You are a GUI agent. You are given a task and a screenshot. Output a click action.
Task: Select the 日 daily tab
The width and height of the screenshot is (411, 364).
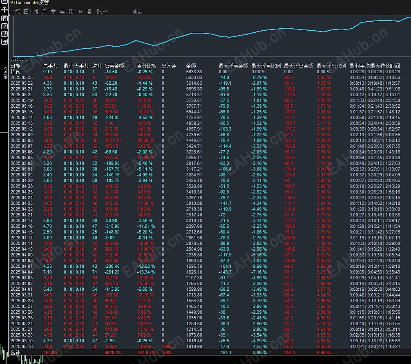click(27, 12)
